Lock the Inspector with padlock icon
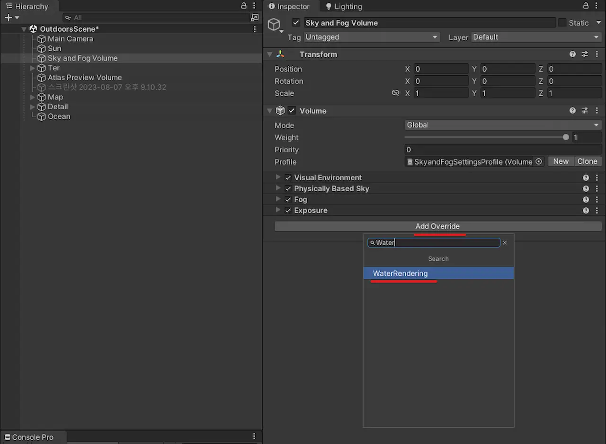 coord(586,6)
